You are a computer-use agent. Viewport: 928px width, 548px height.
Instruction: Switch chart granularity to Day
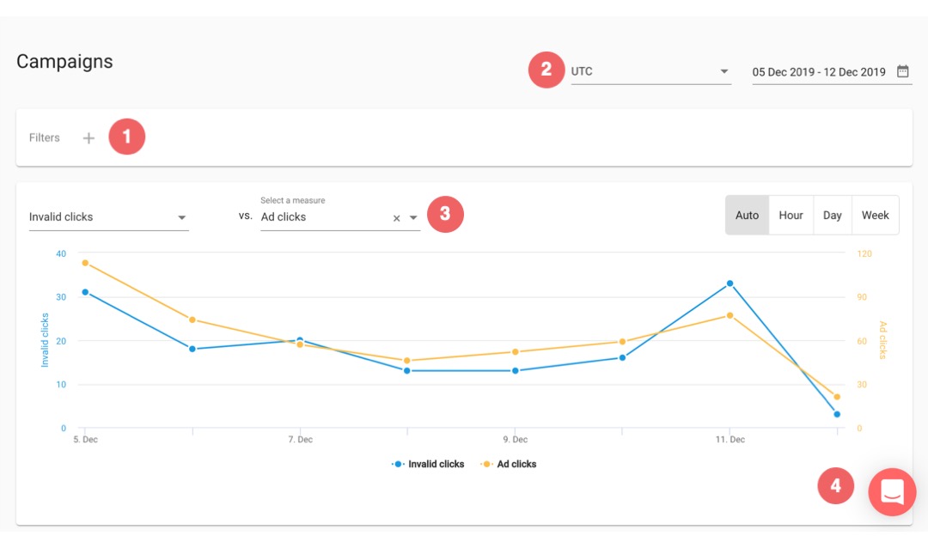832,216
